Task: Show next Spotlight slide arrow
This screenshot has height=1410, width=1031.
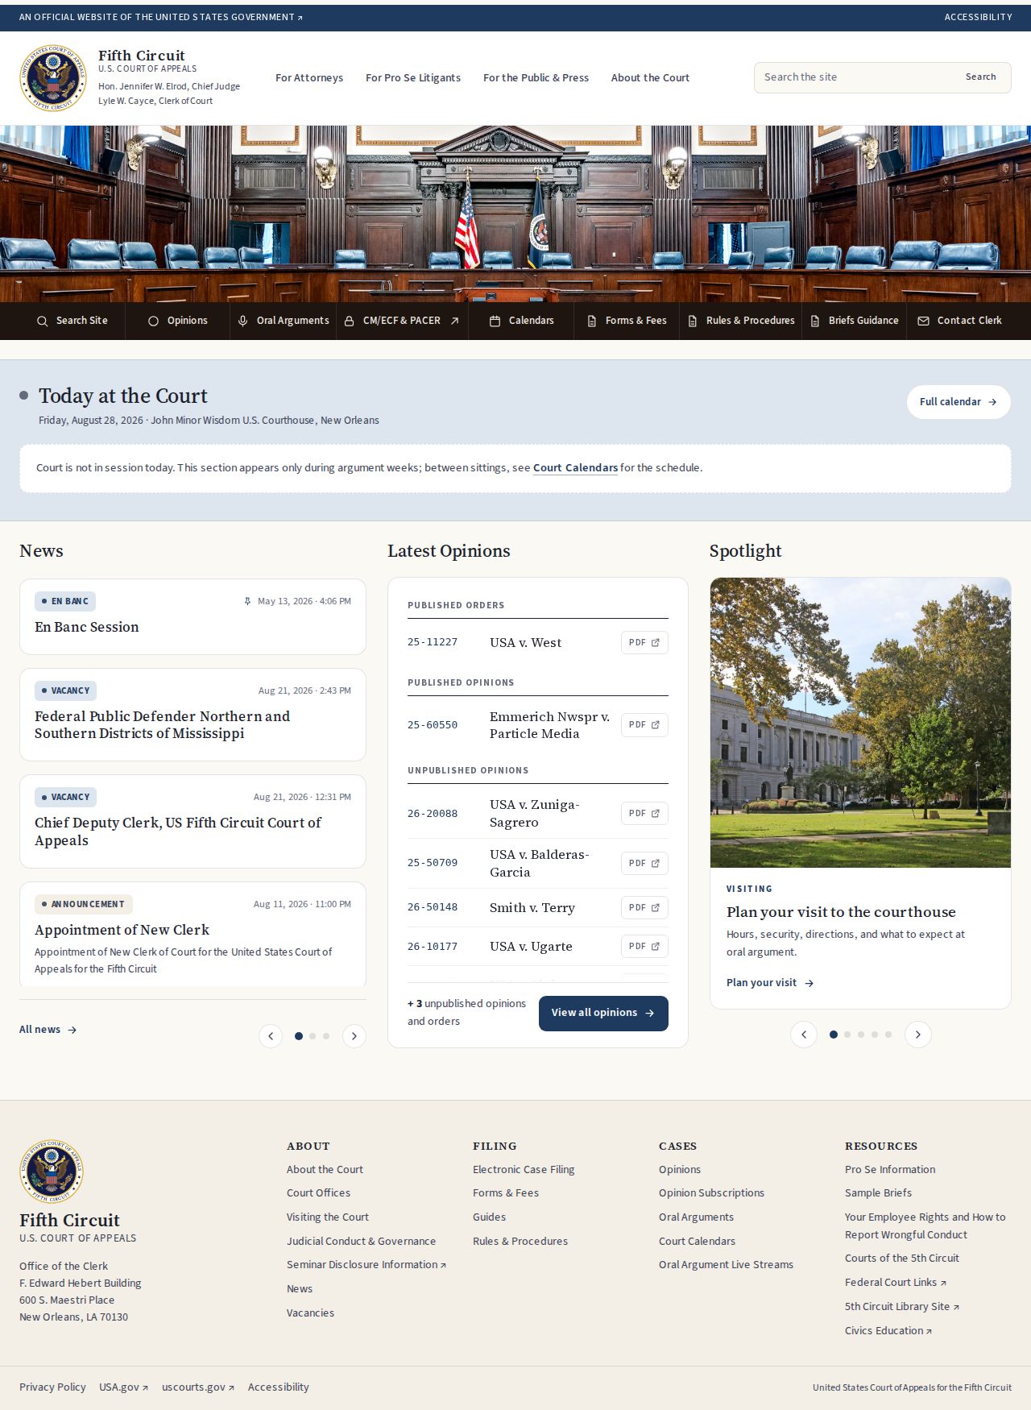Action: (918, 1035)
